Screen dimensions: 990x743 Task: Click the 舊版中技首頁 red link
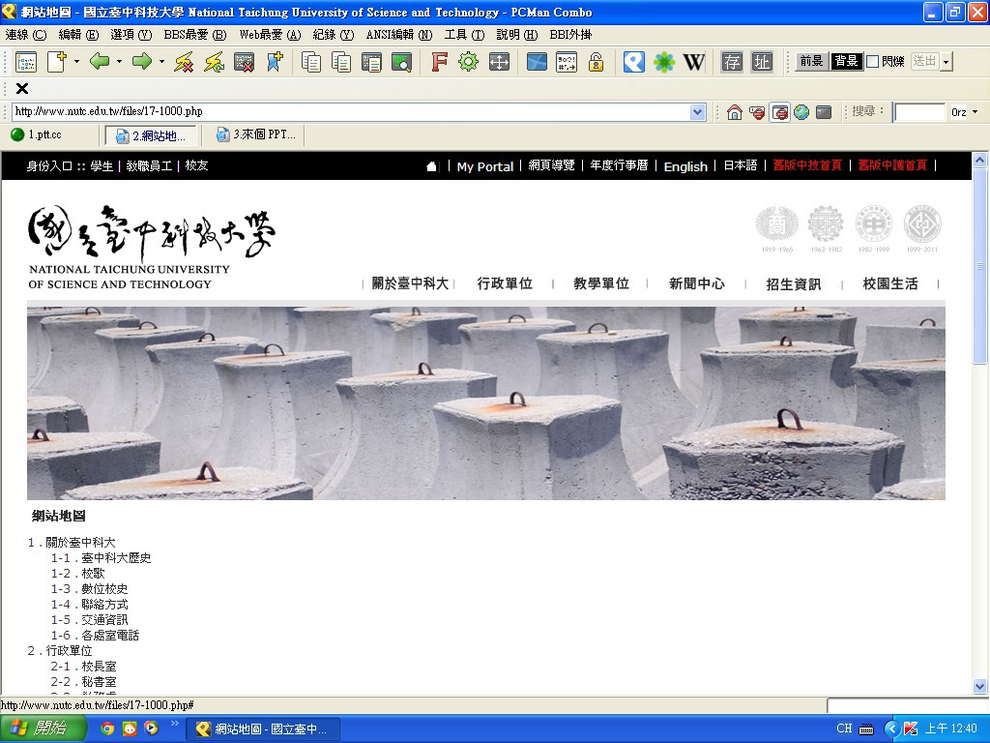[807, 165]
